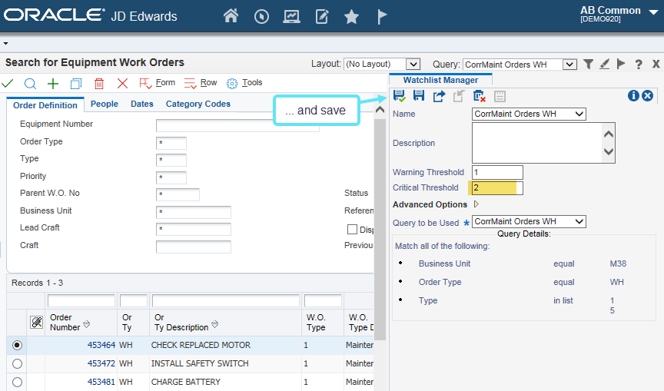Open the Recent Reports clock icon
Image resolution: width=664 pixels, height=391 pixels.
(x=261, y=16)
